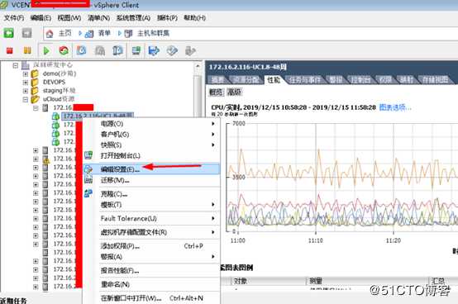Open the 插件(P) menu
Image resolution: width=458 pixels, height=304 pixels.
click(167, 18)
